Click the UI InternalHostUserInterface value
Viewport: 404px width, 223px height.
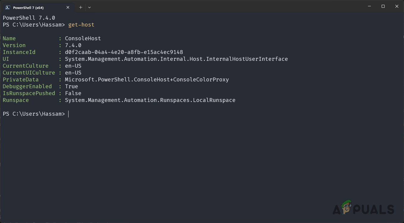tap(176, 59)
